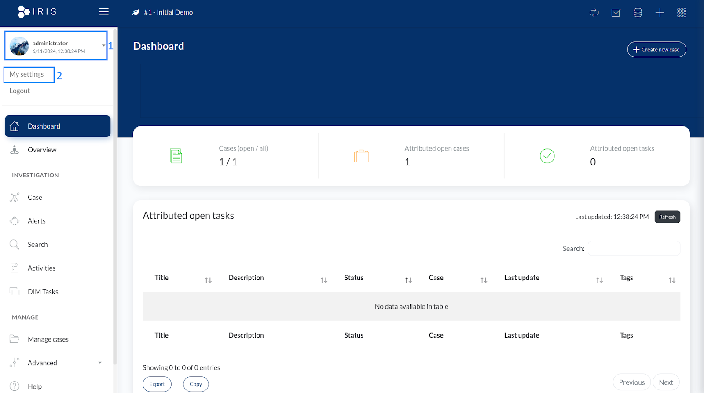Click the Refresh button for open tasks
The image size is (704, 393).
[x=667, y=217]
